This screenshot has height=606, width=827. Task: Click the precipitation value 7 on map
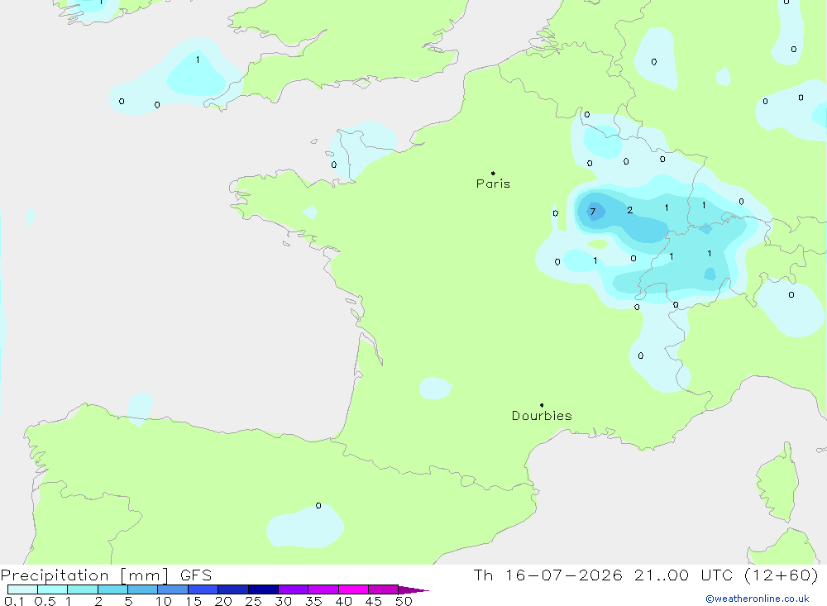(593, 212)
